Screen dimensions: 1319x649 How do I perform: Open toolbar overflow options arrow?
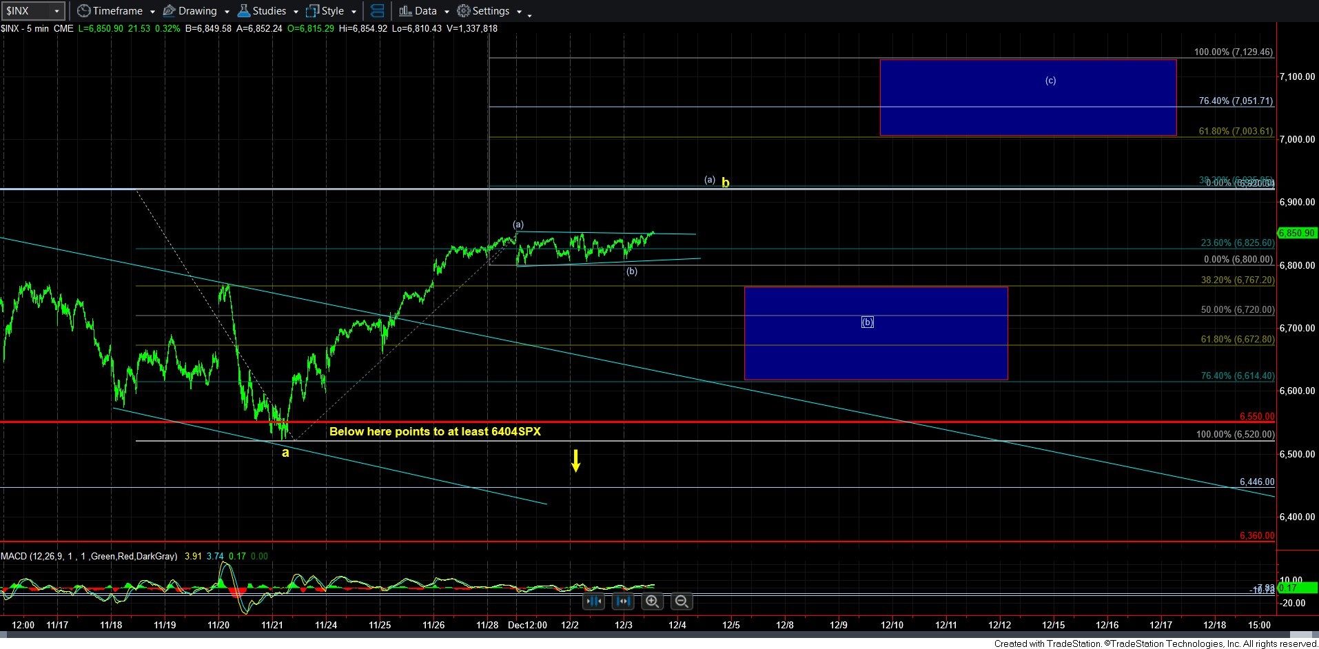[x=529, y=14]
